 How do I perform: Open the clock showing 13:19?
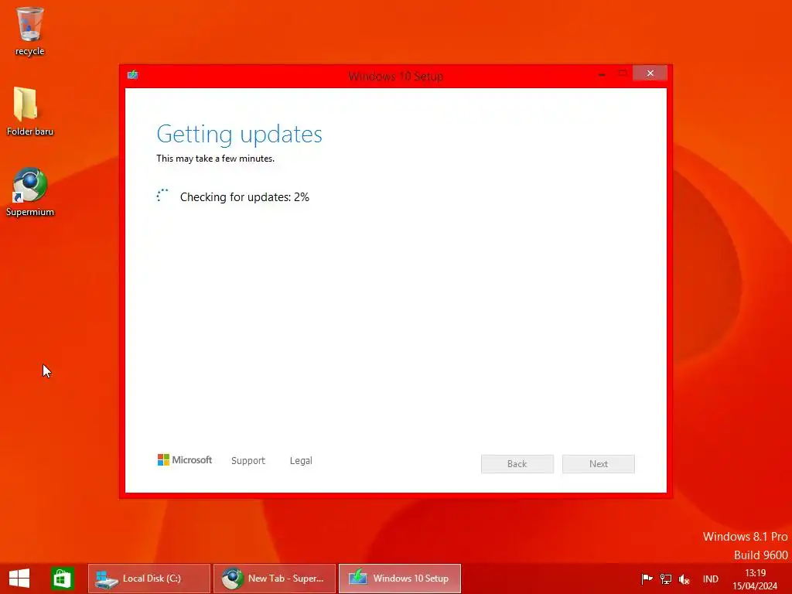(x=755, y=579)
